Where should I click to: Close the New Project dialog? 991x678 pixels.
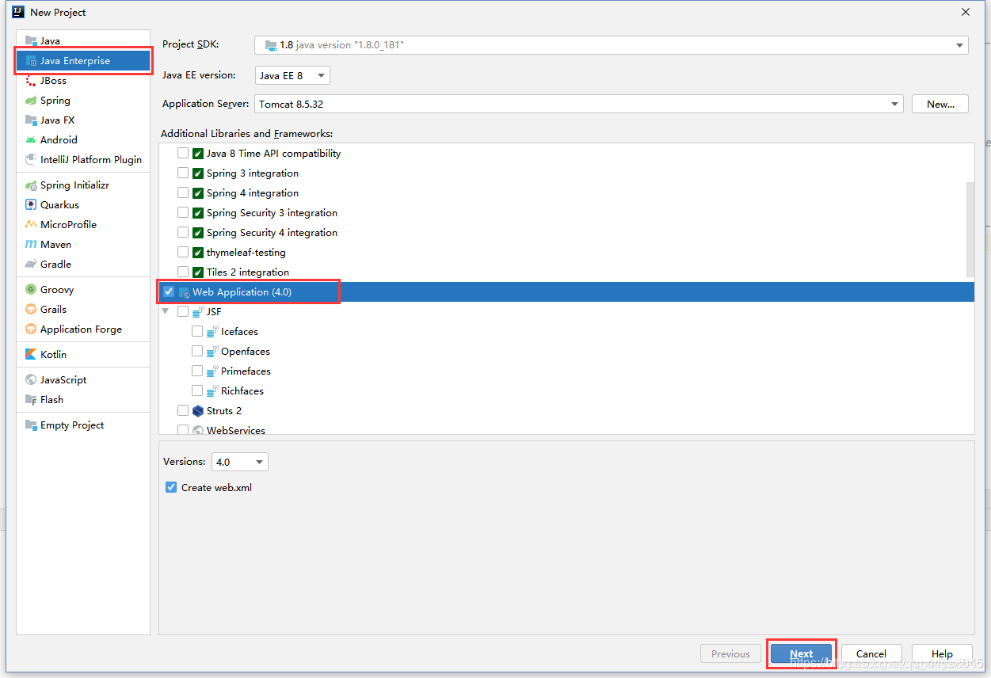point(966,12)
